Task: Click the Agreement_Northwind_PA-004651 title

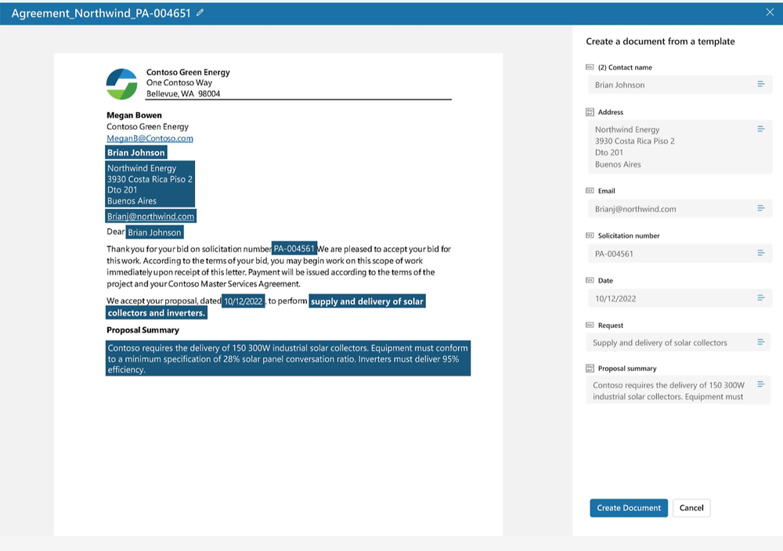Action: [101, 13]
